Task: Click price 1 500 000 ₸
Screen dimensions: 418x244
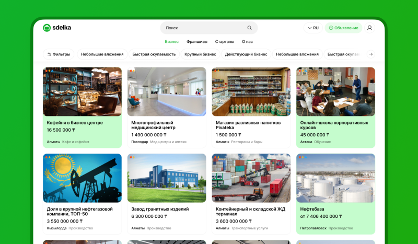Action: click(x=228, y=135)
